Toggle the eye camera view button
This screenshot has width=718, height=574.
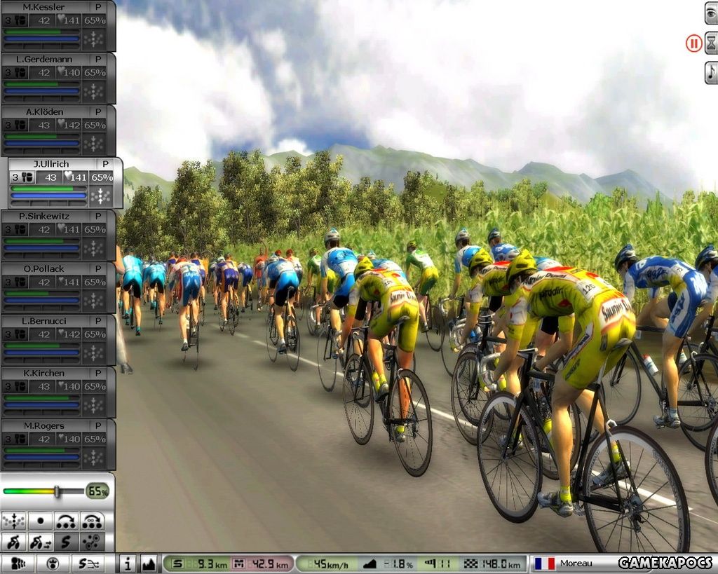click(711, 13)
